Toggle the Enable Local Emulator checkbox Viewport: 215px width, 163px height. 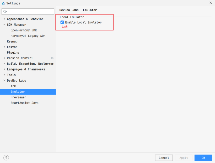[62, 22]
